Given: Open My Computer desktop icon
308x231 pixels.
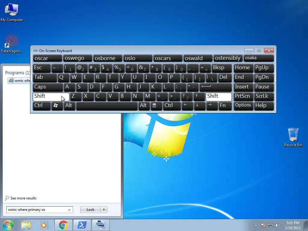Looking at the screenshot, I should pyautogui.click(x=12, y=12).
